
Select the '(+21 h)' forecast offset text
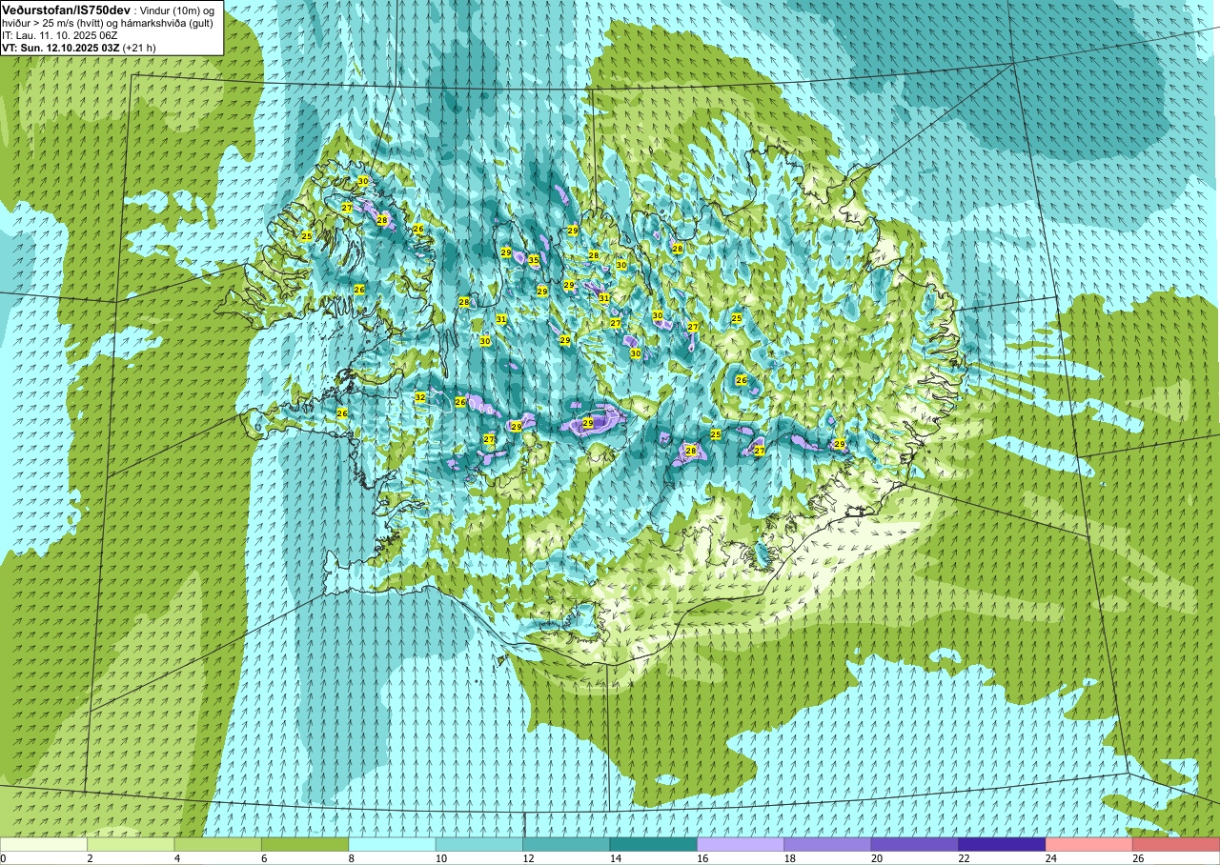pyautogui.click(x=139, y=48)
